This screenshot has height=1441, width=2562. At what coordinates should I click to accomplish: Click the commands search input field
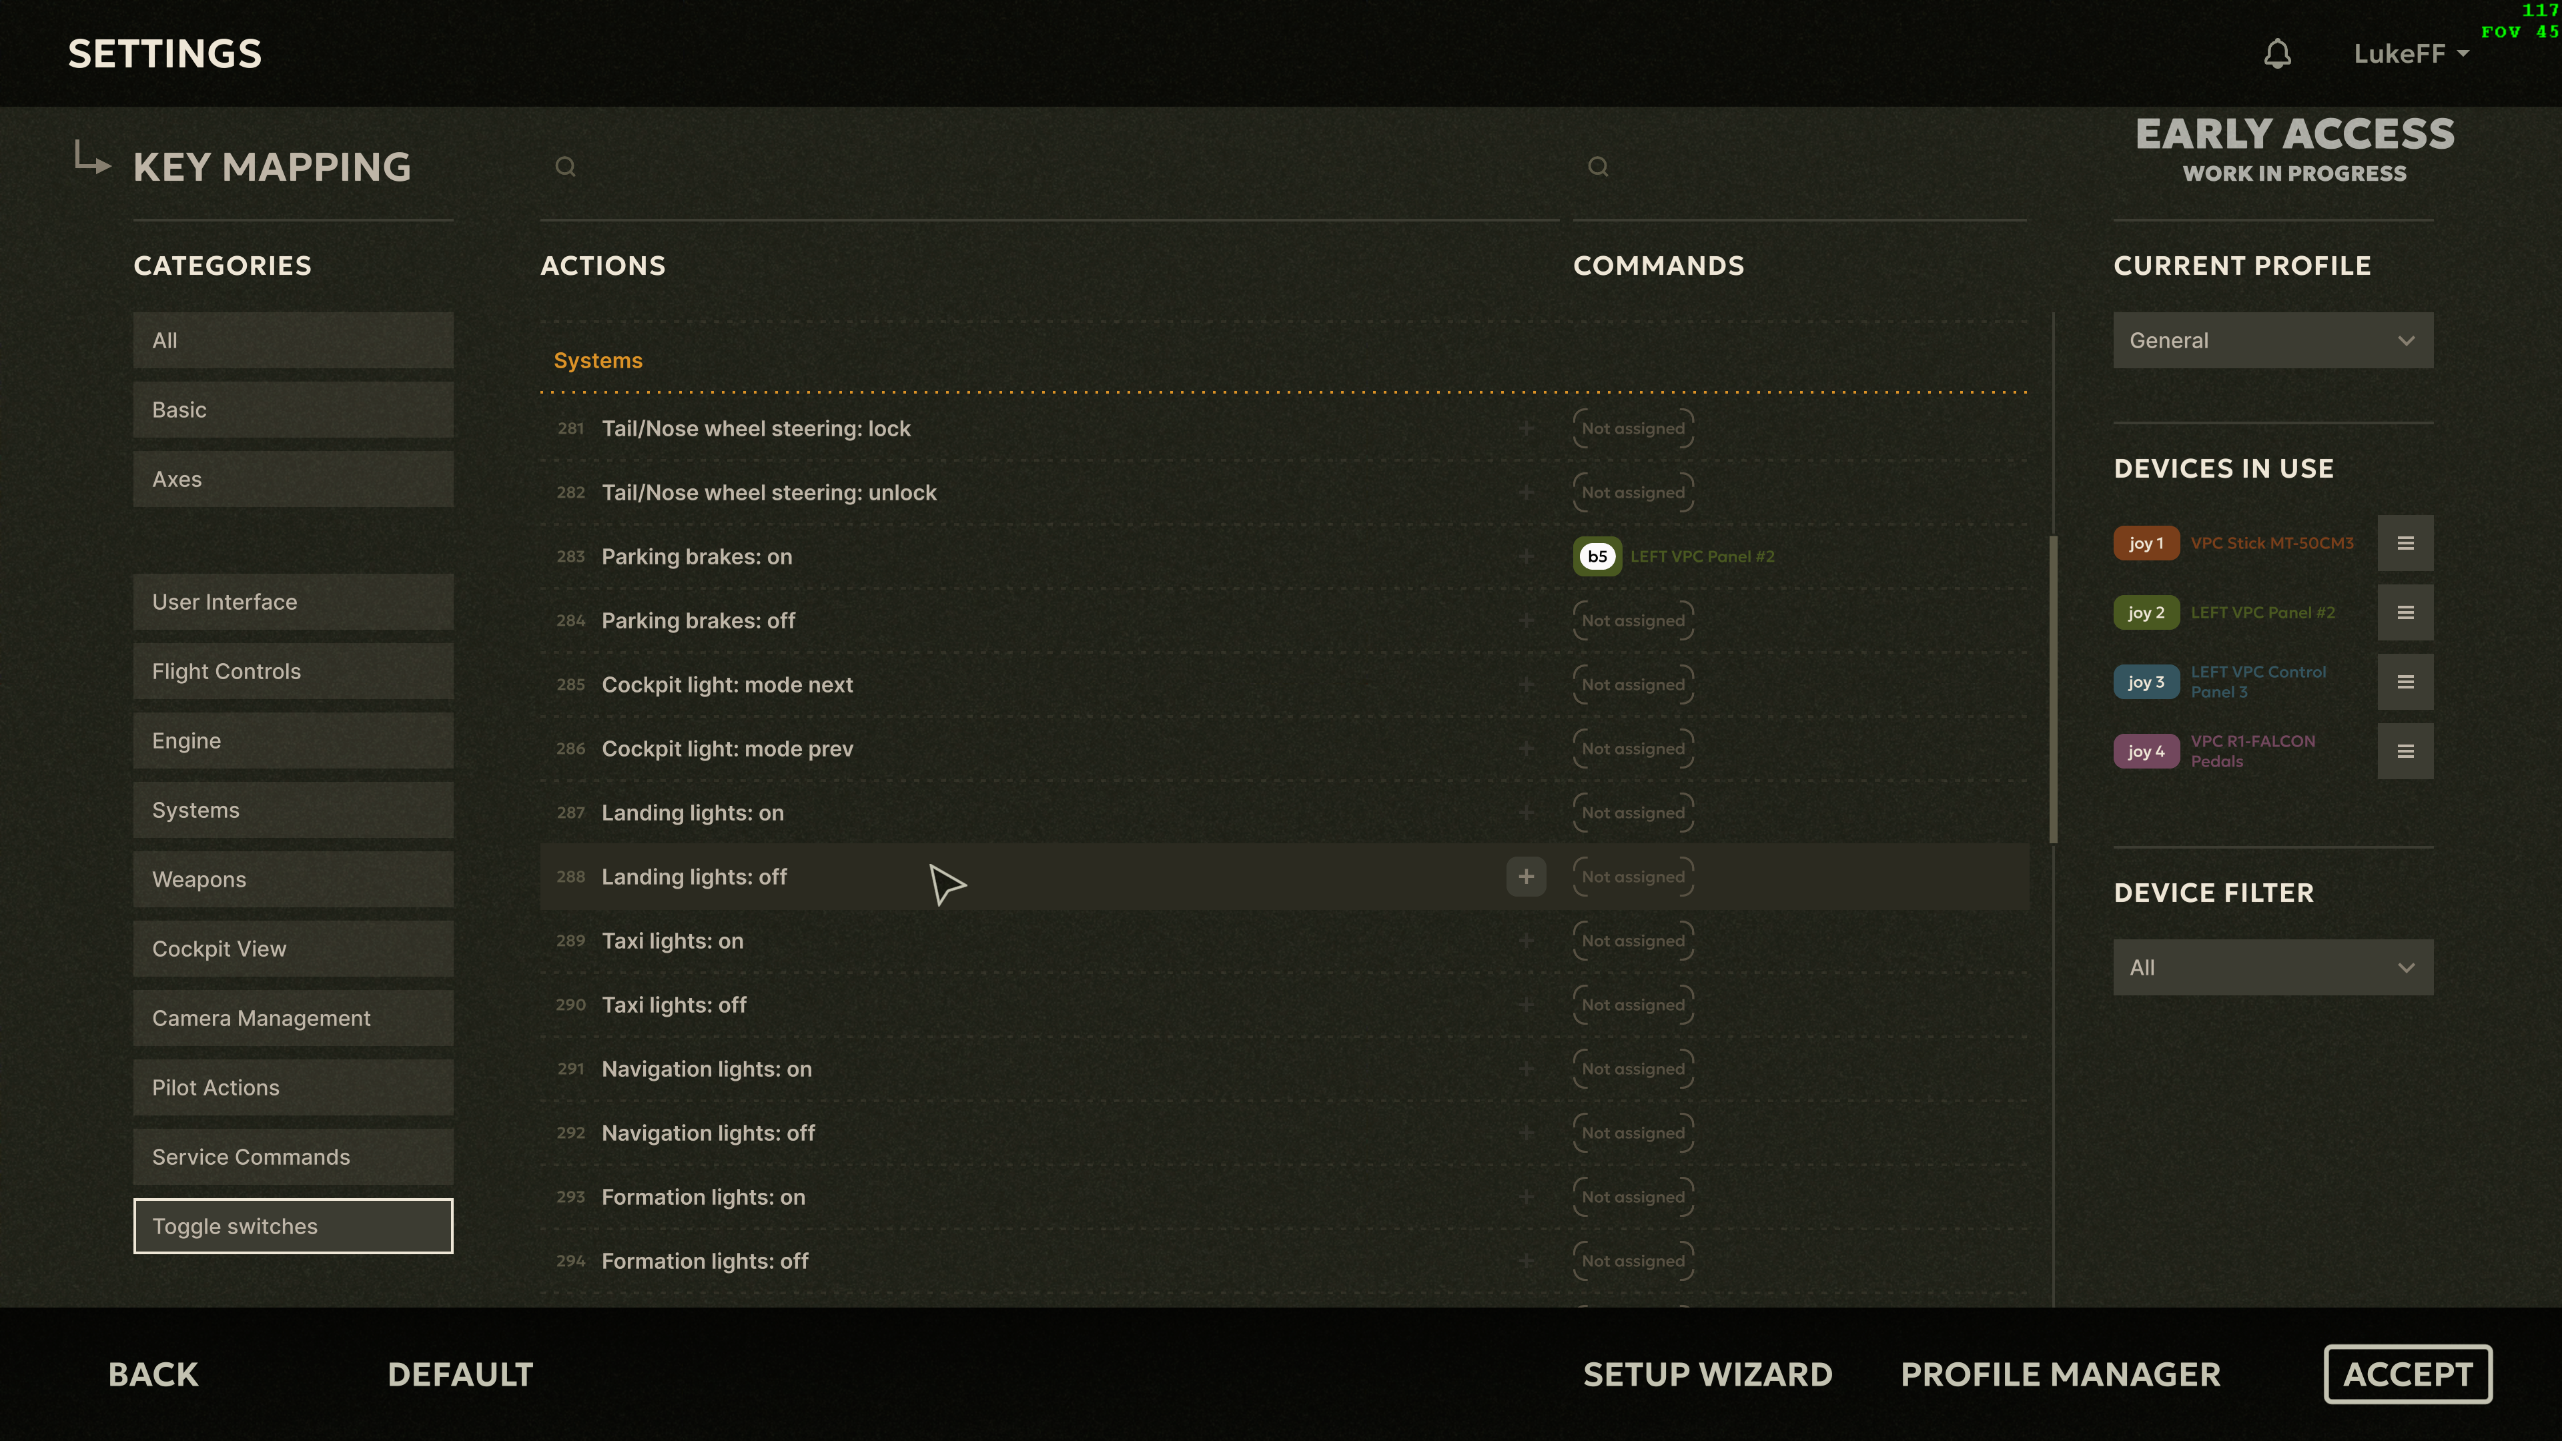(x=1800, y=167)
